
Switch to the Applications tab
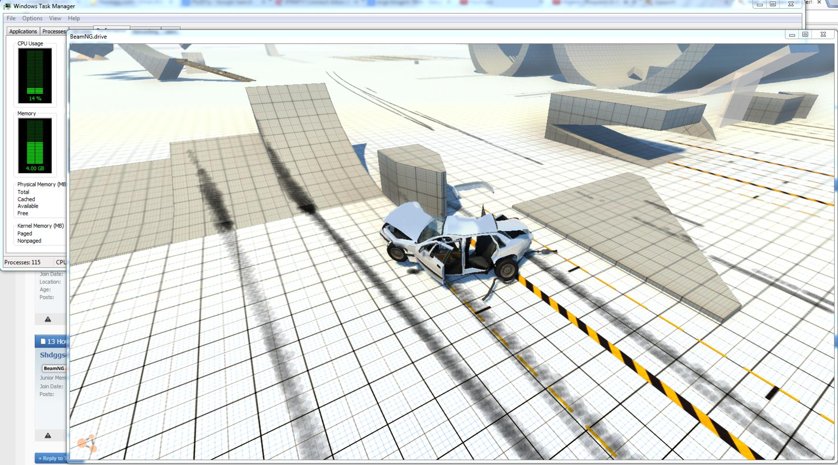23,31
